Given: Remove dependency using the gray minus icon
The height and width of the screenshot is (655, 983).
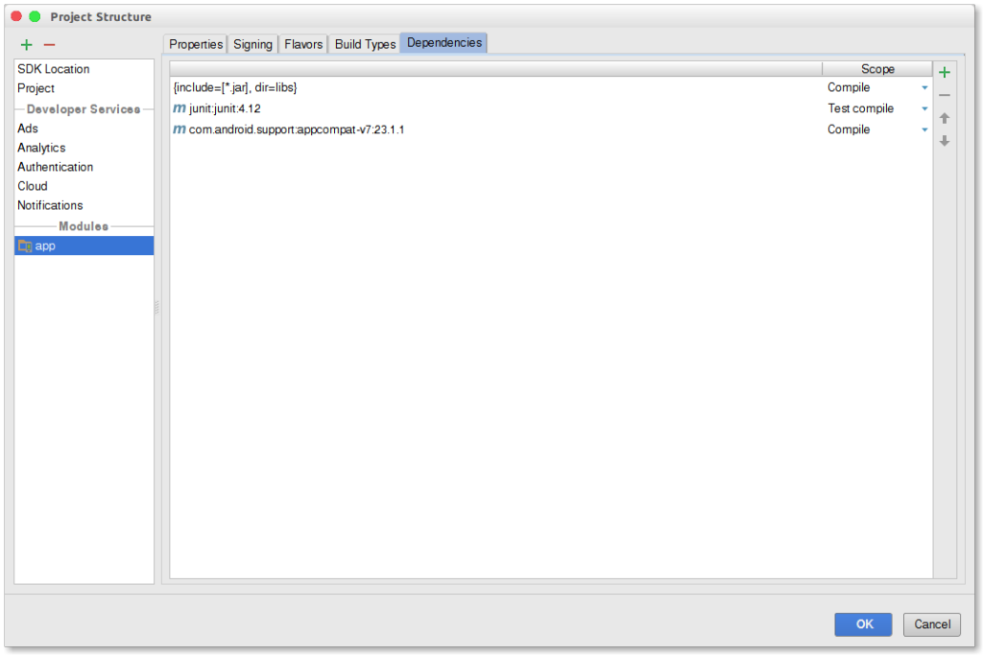Looking at the screenshot, I should [x=945, y=95].
